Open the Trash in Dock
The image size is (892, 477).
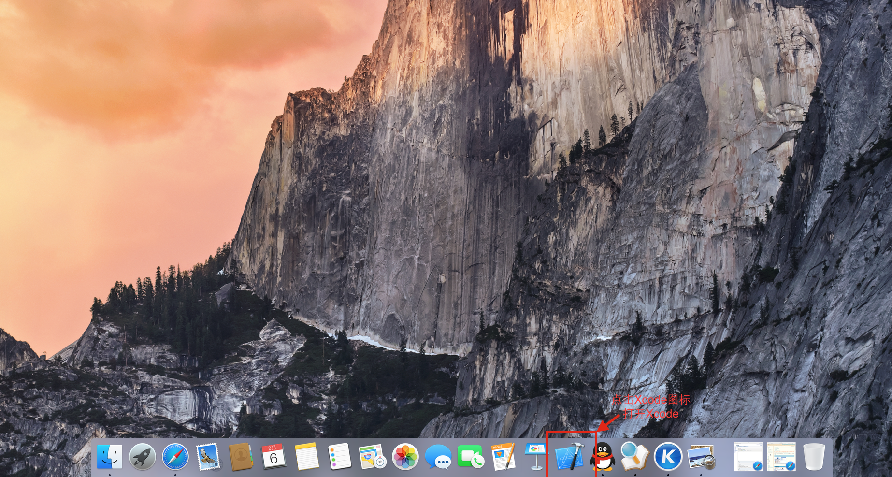(814, 457)
